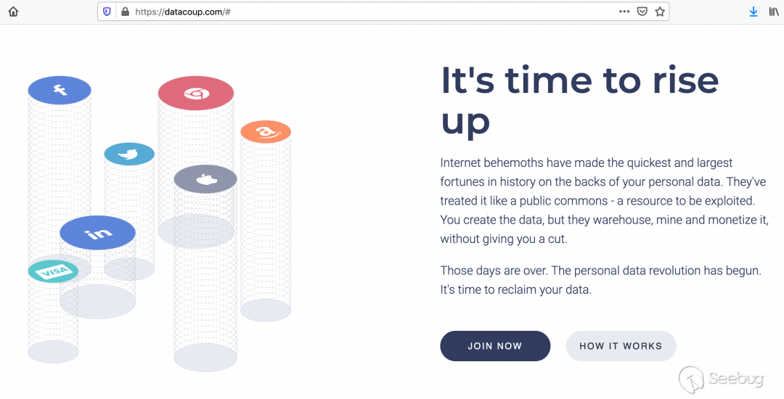
Task: Save page to Pocket
Action: pyautogui.click(x=642, y=12)
